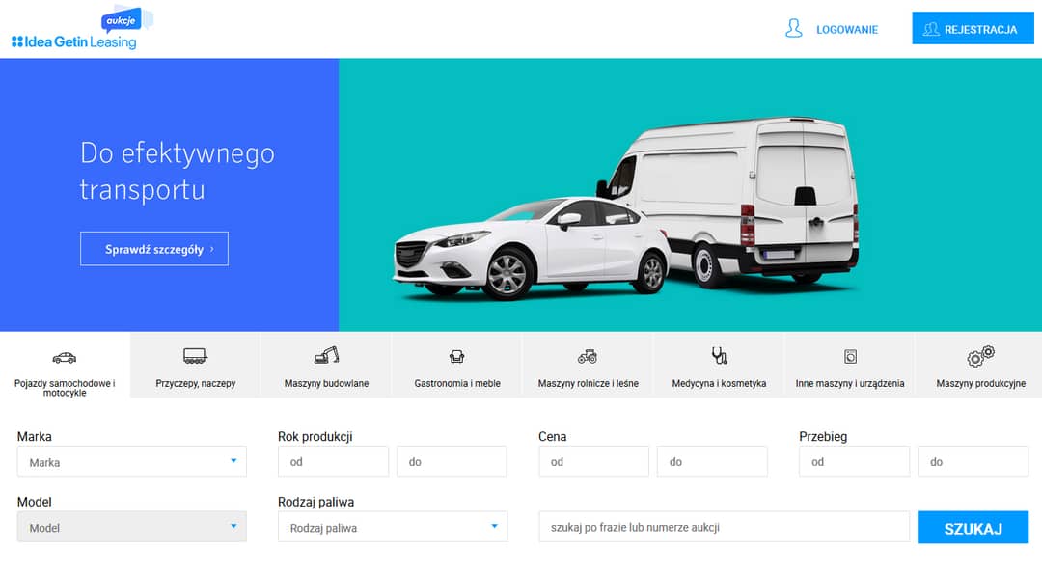Image resolution: width=1042 pixels, height=577 pixels.
Task: Open the Model dropdown list
Action: click(x=132, y=528)
